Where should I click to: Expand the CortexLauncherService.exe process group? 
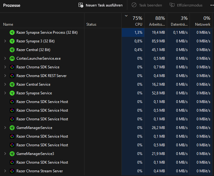point(5,58)
